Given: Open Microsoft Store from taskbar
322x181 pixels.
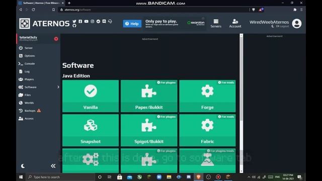Looking at the screenshot, I should pos(120,177).
